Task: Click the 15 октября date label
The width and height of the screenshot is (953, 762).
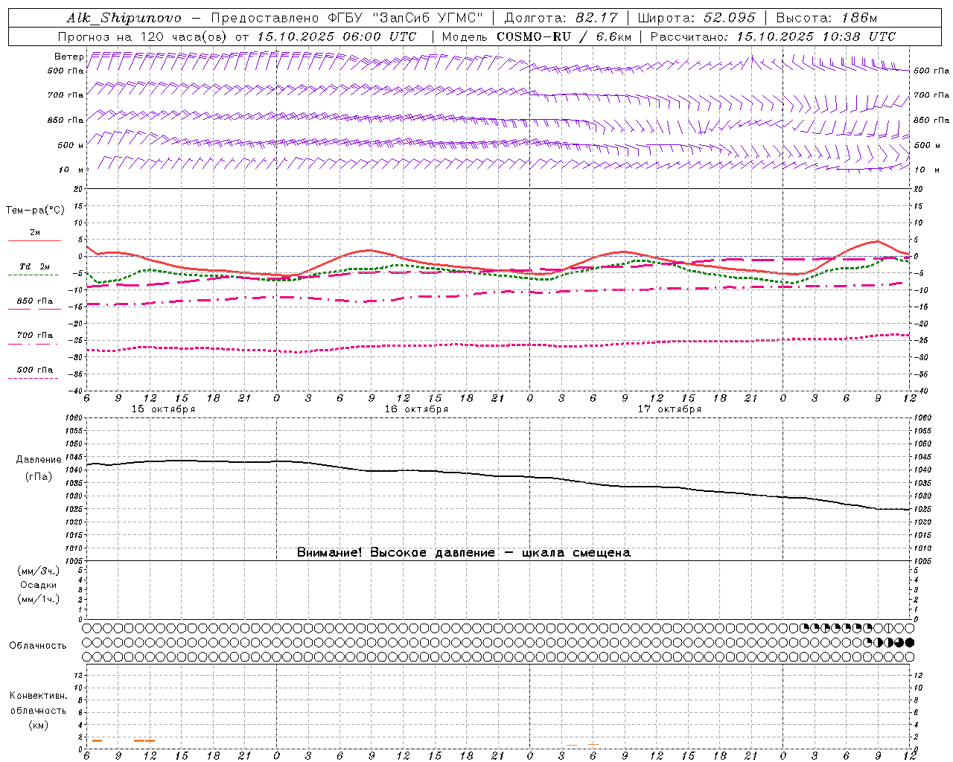Action: click(x=163, y=409)
